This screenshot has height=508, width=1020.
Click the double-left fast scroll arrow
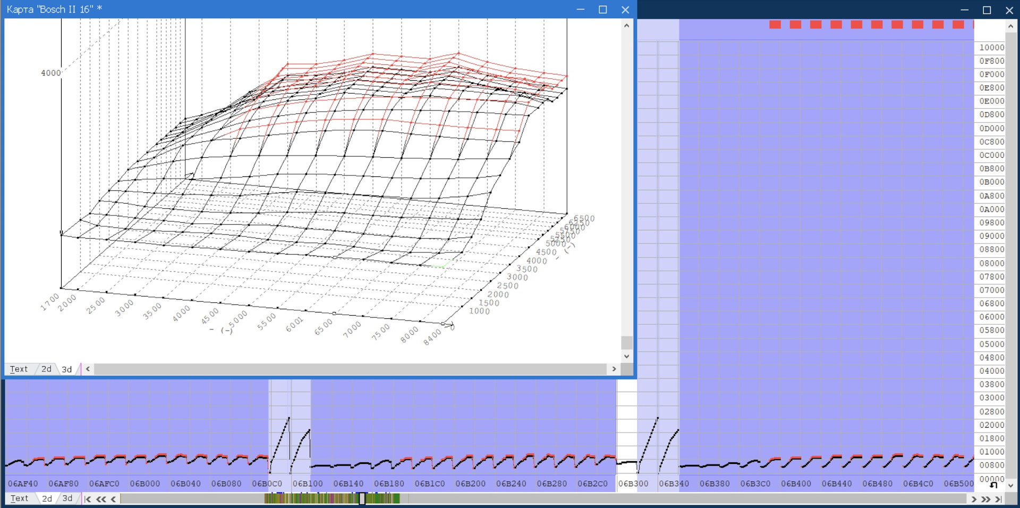[101, 499]
